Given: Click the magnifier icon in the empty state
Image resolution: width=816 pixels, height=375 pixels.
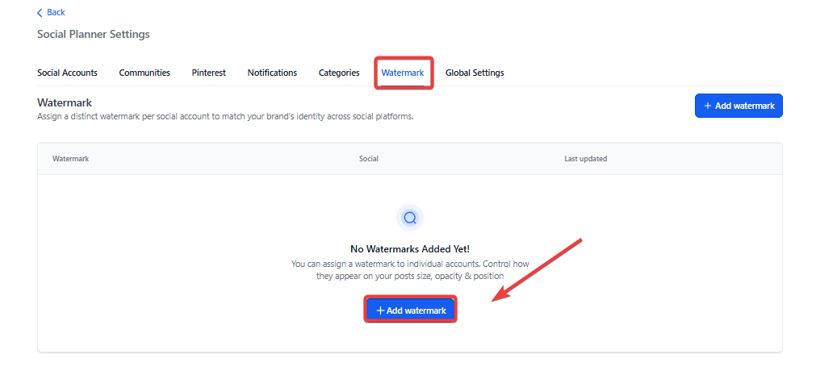Looking at the screenshot, I should pyautogui.click(x=410, y=218).
